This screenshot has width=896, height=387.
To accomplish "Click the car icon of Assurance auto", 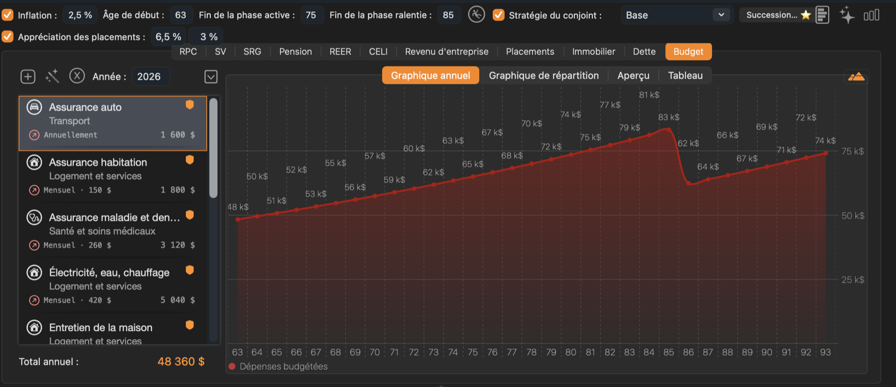I will tap(34, 107).
